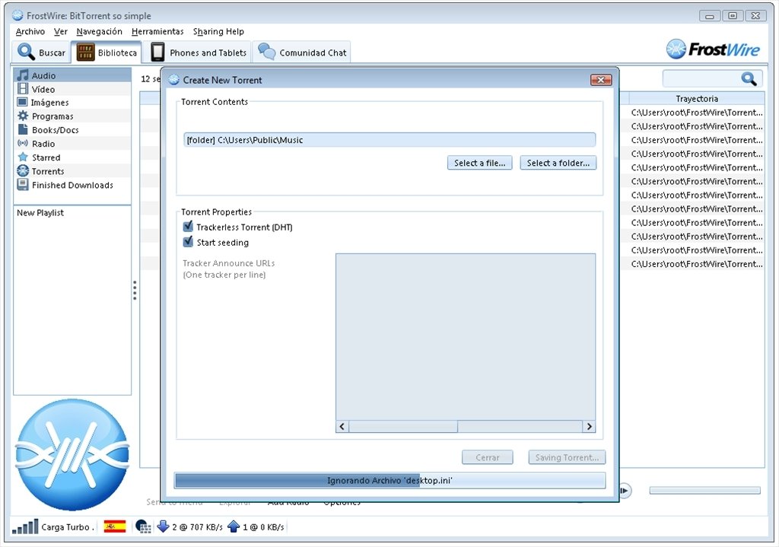Click inside the Tracker Announce URLs text area
This screenshot has height=547, width=779.
(x=466, y=337)
